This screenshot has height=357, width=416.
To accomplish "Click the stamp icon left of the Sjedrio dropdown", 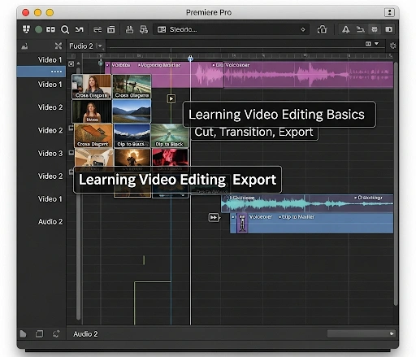I will (129, 29).
